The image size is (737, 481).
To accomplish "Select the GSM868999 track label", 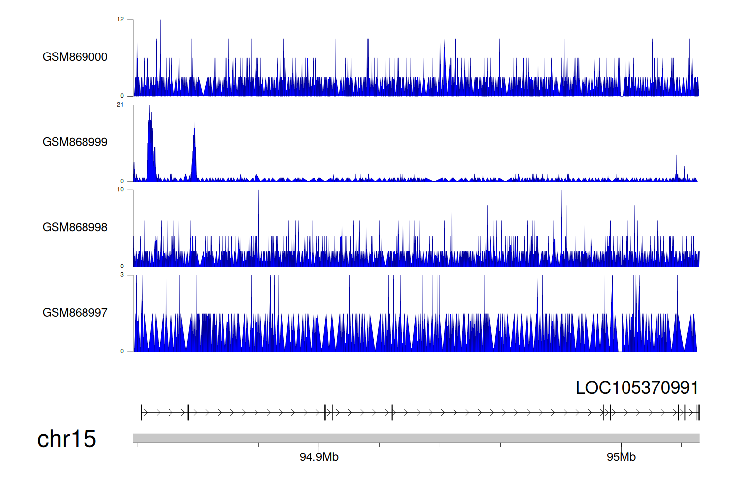I will (x=75, y=142).
